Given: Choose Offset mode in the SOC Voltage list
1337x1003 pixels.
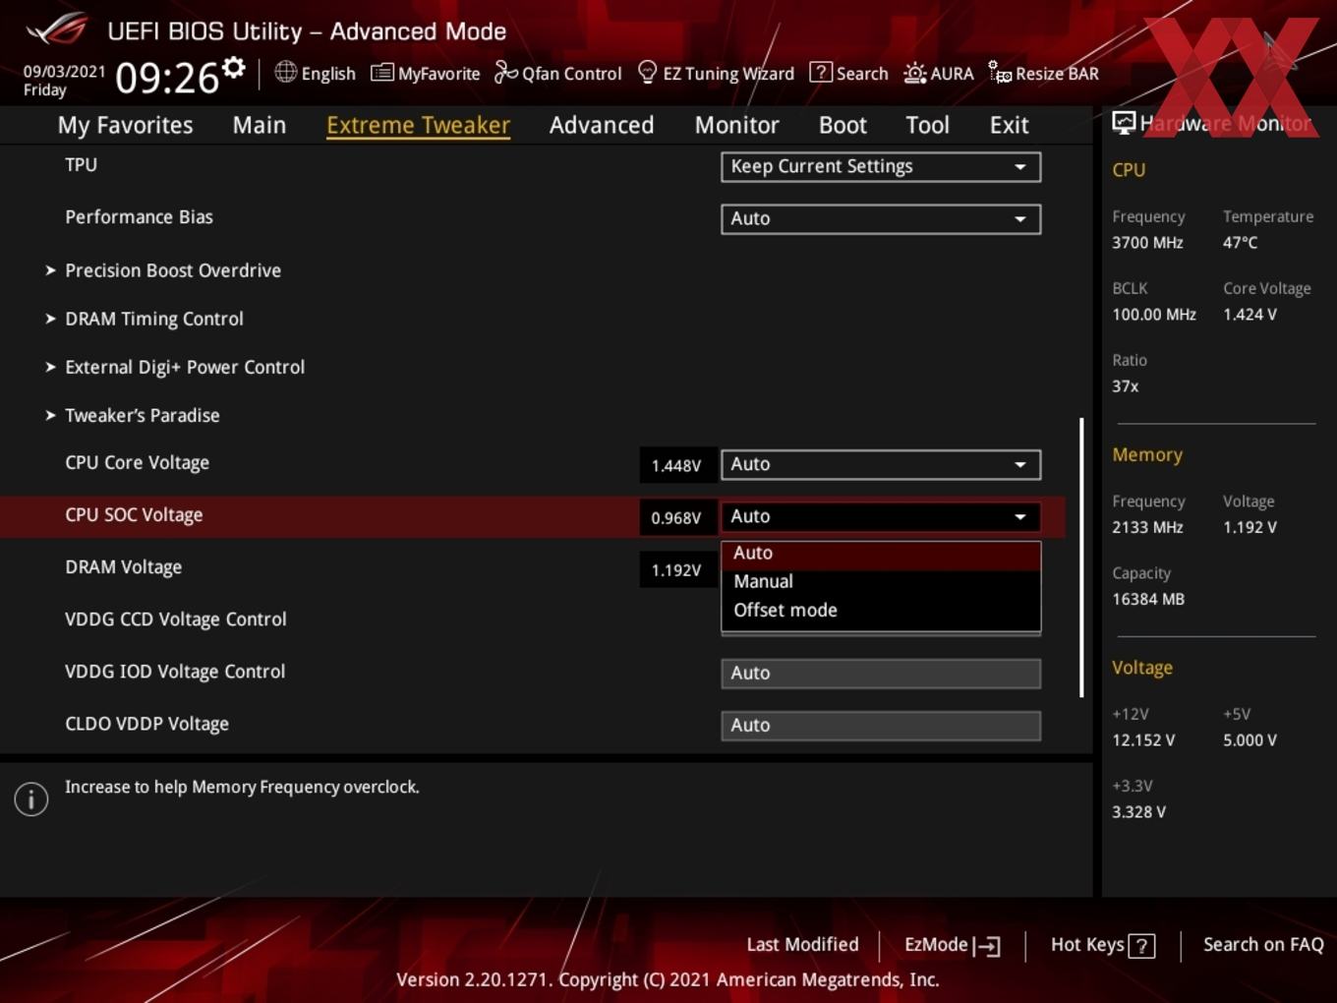Looking at the screenshot, I should tap(881, 611).
